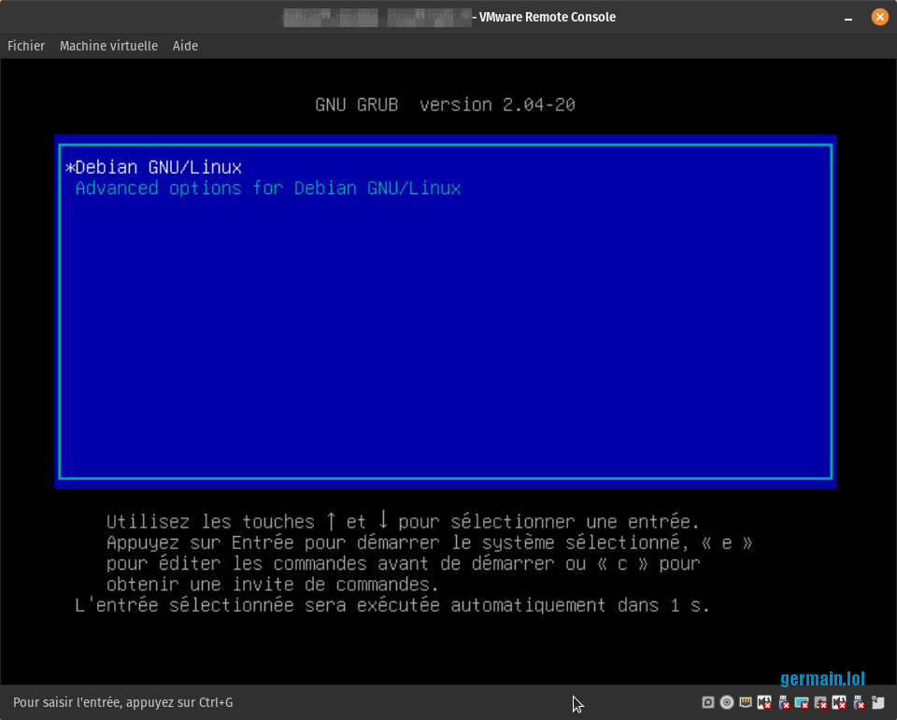Select the leftmost disconnected sound card icon
This screenshot has height=720, width=897.
pos(764,702)
